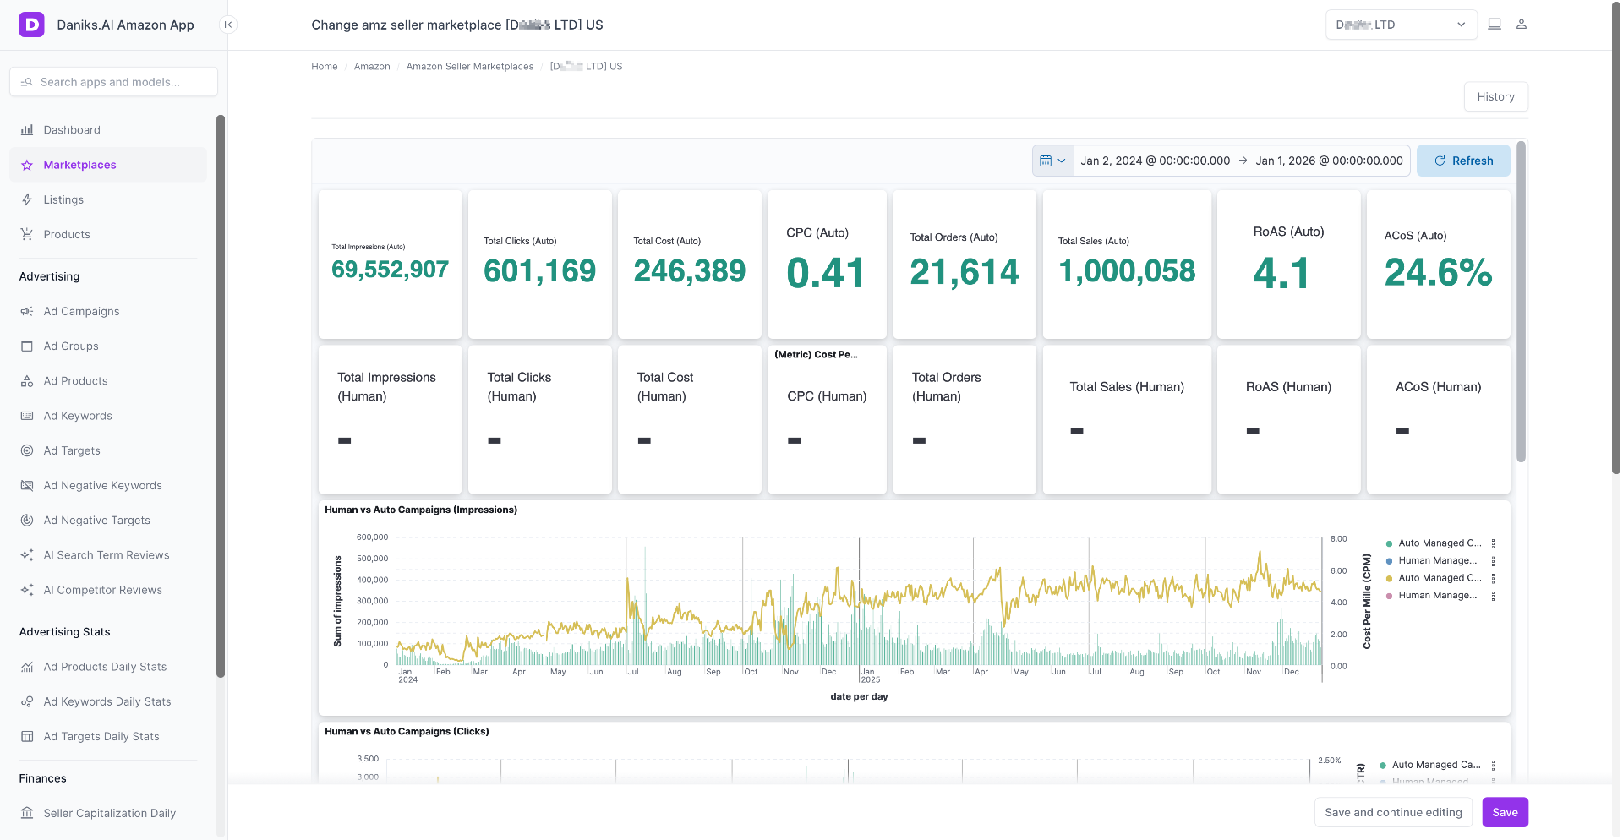This screenshot has height=840, width=1623.
Task: Open options for Clicks chart Auto Managed legend
Action: pos(1494,765)
